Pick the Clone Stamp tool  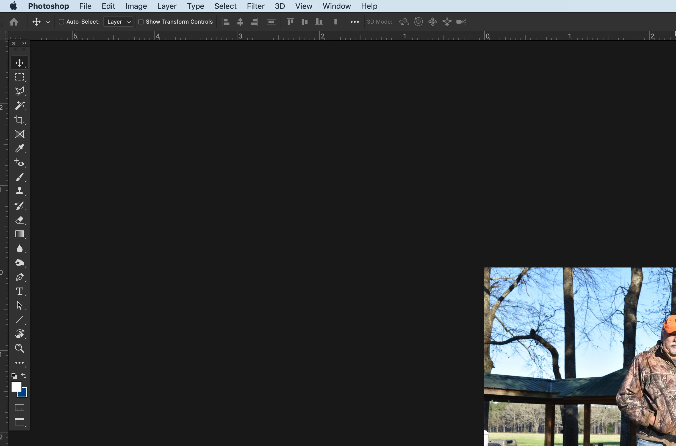pyautogui.click(x=20, y=191)
